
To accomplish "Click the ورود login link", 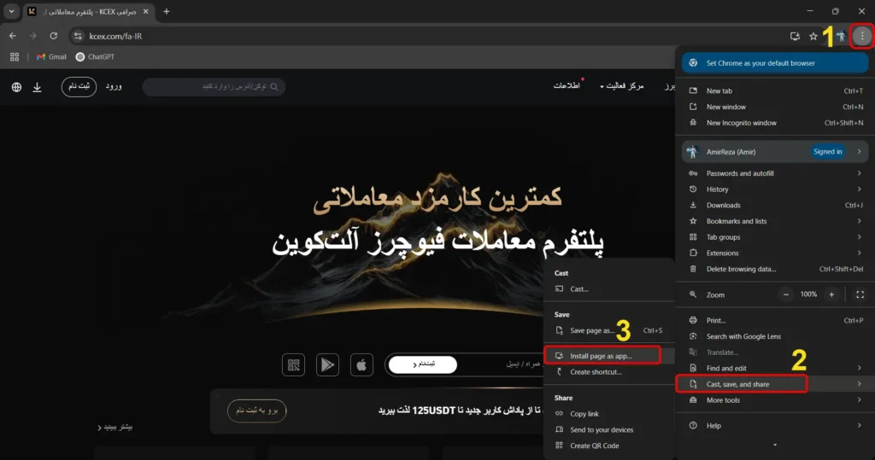I will tap(114, 86).
